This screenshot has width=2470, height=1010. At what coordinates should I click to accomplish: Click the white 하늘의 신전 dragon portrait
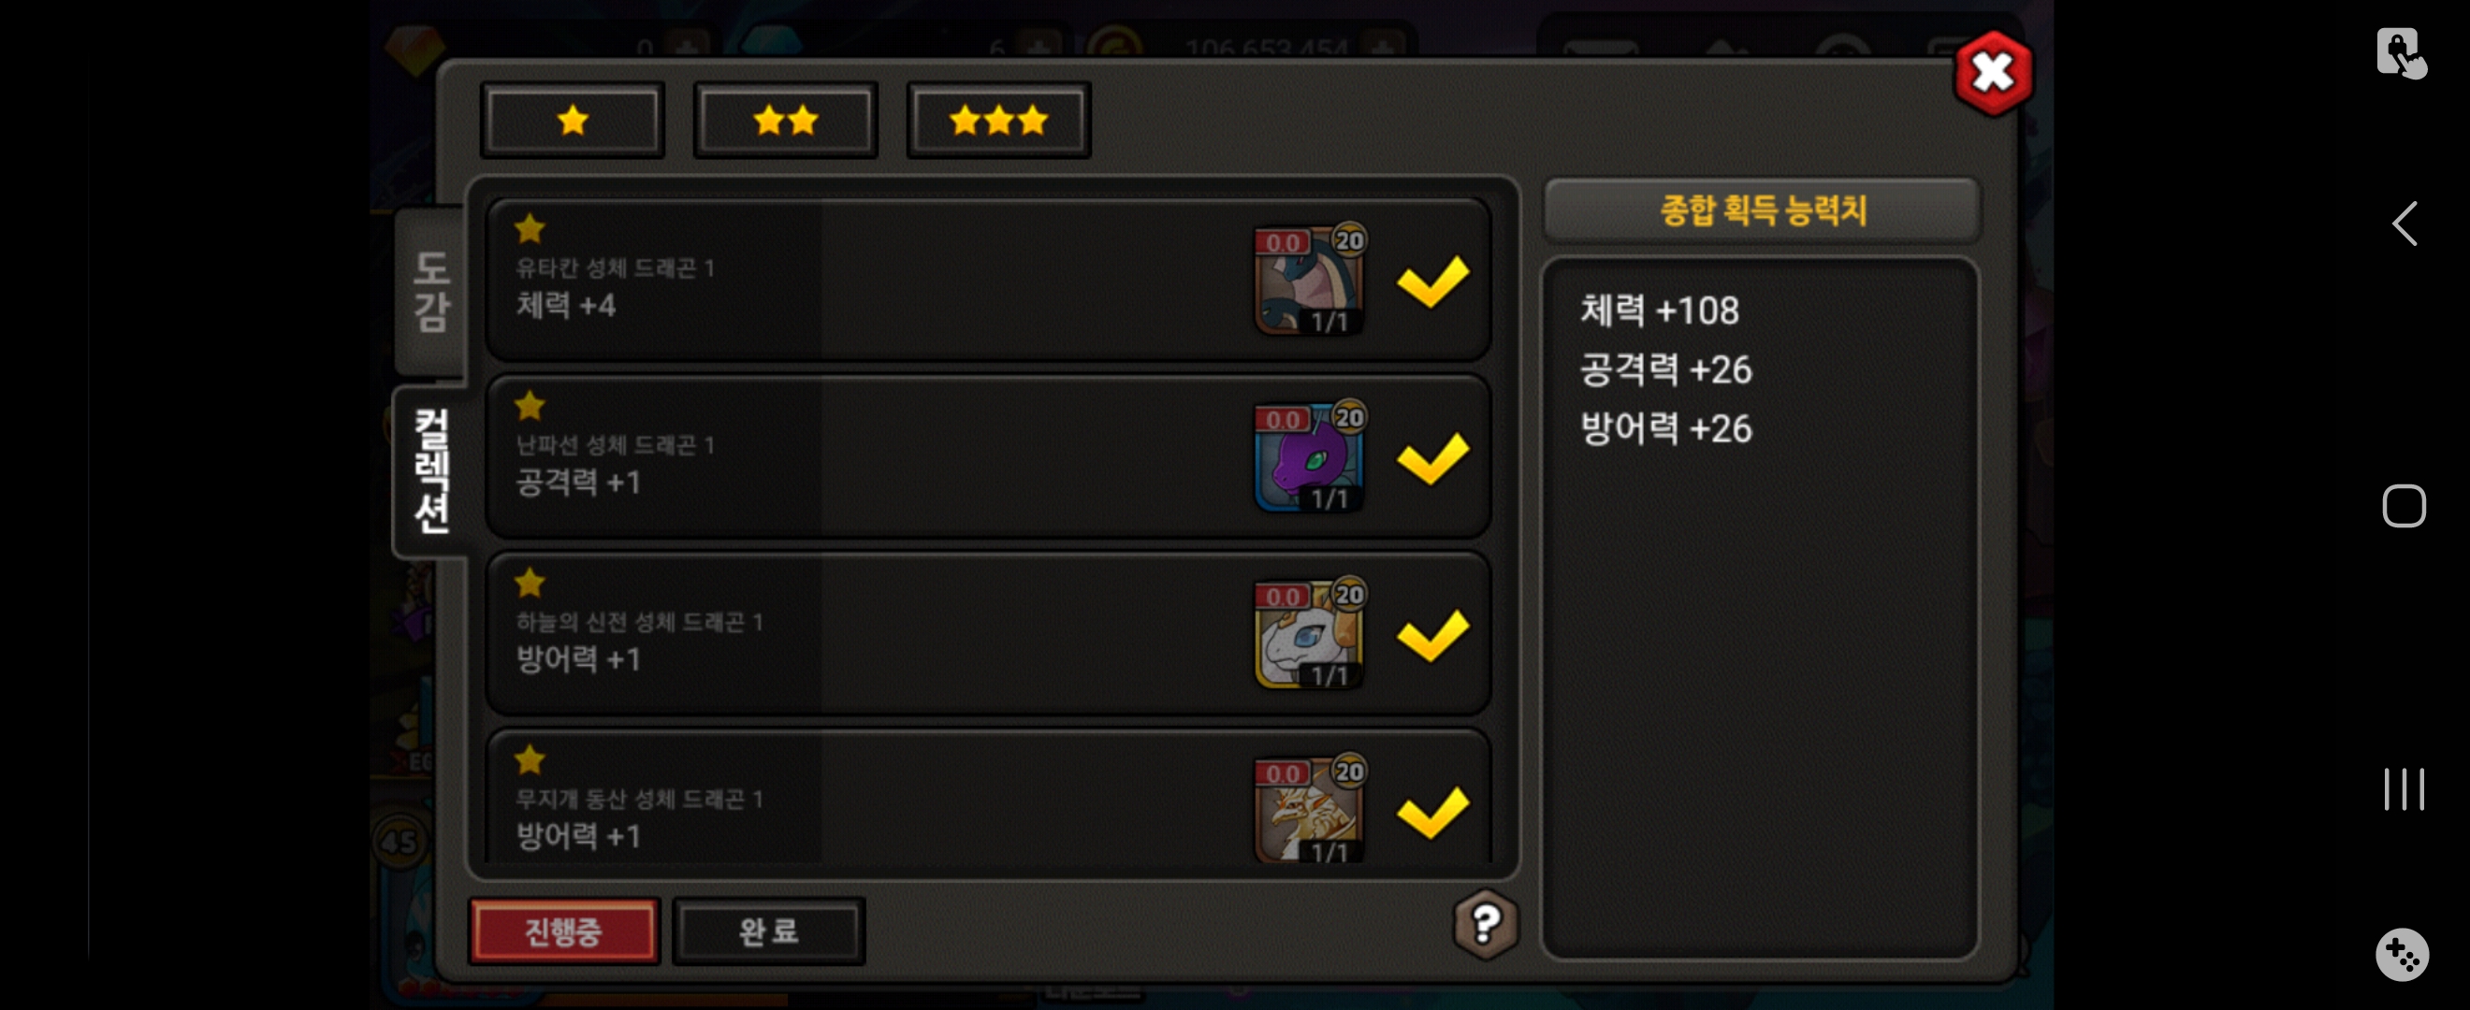tap(1310, 634)
